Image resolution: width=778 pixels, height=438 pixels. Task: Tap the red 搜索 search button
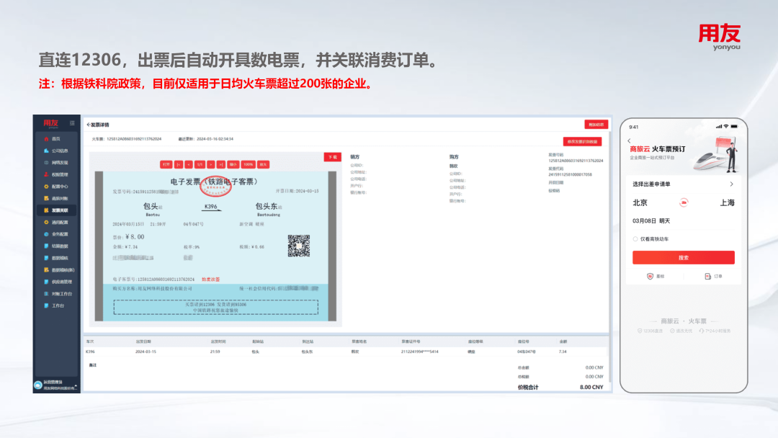(x=683, y=257)
